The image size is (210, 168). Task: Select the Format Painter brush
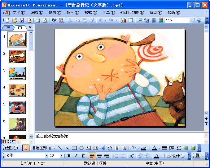[92, 20]
